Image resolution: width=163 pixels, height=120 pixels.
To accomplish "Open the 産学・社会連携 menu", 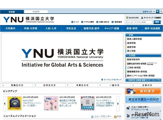I will 152,28.
